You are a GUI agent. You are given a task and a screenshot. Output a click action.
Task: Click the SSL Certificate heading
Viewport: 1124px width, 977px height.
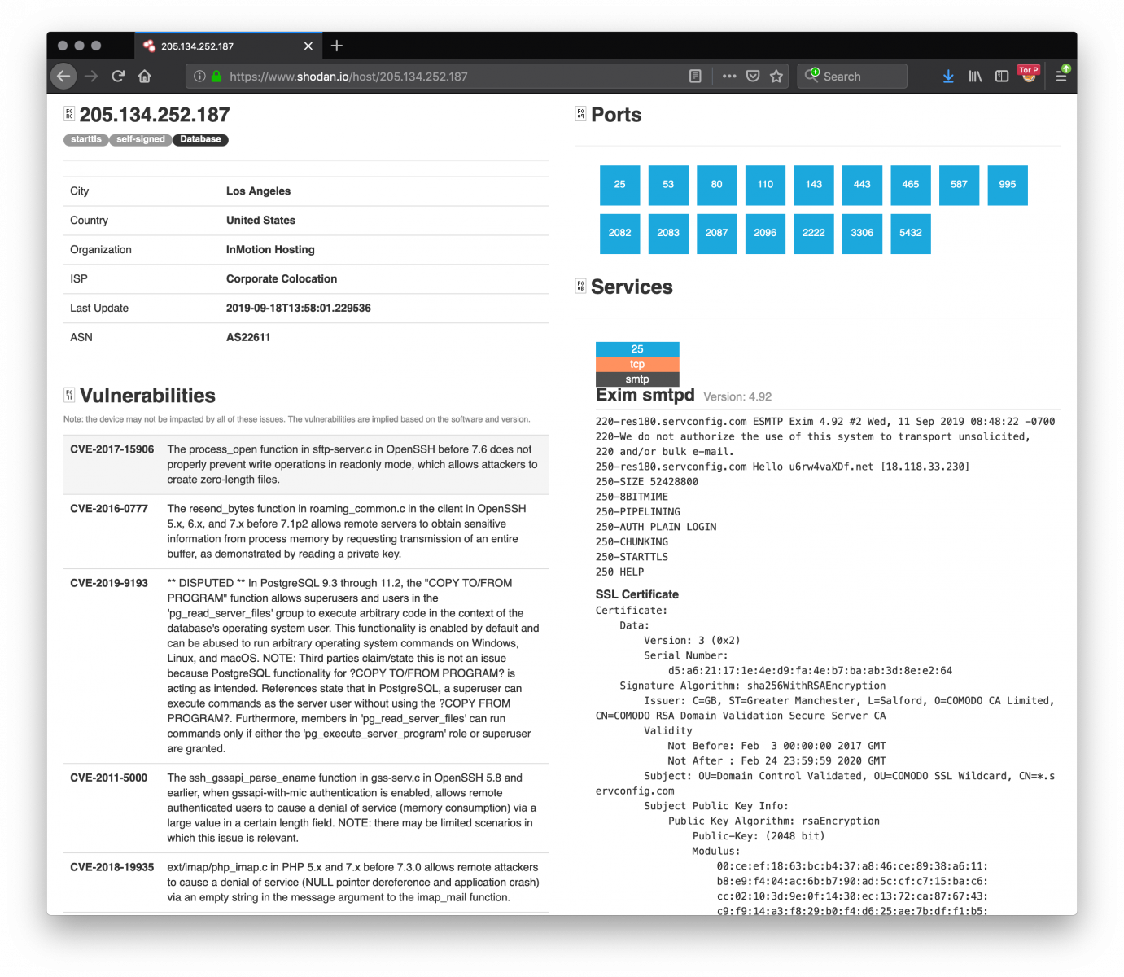click(637, 595)
